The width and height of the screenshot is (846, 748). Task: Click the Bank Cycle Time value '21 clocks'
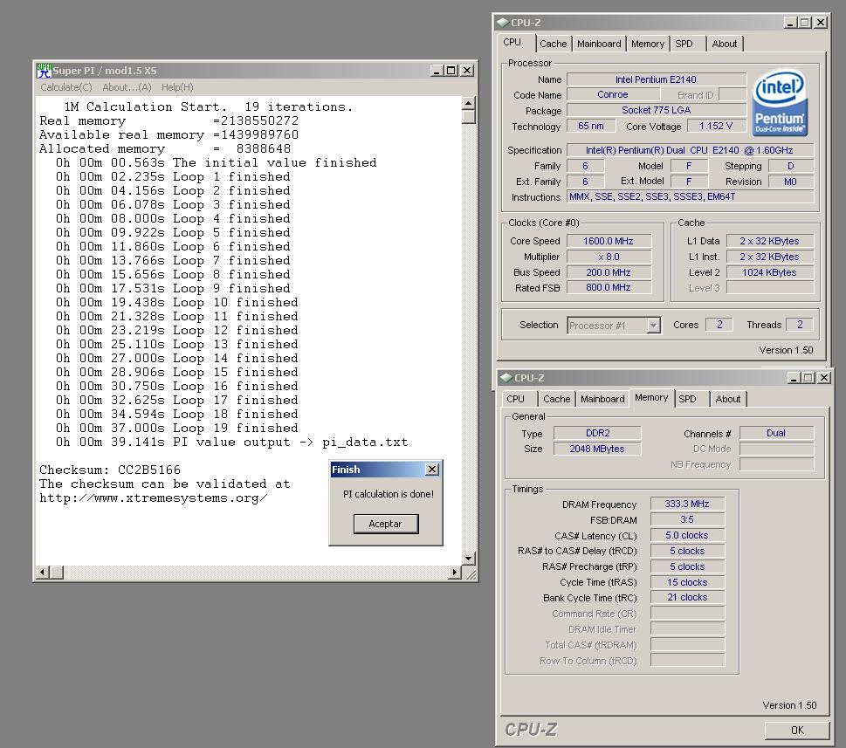click(x=687, y=597)
